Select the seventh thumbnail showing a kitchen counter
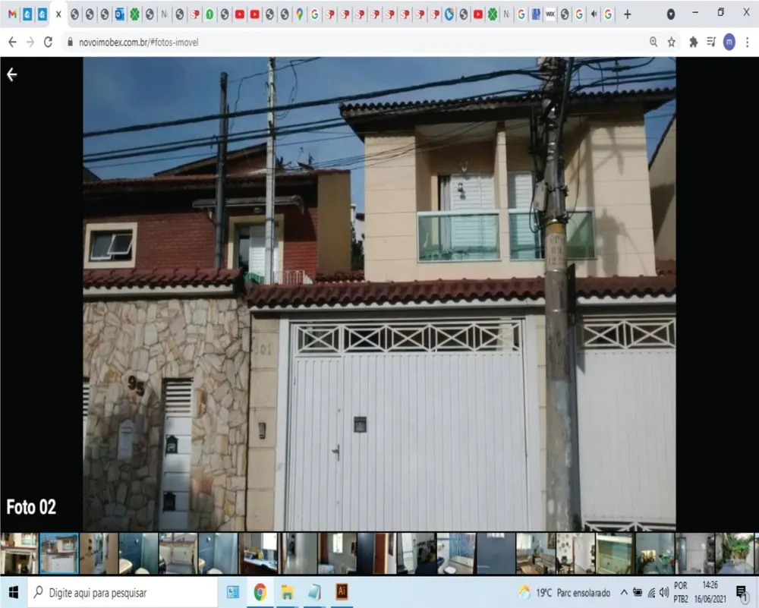The image size is (759, 608). click(257, 553)
